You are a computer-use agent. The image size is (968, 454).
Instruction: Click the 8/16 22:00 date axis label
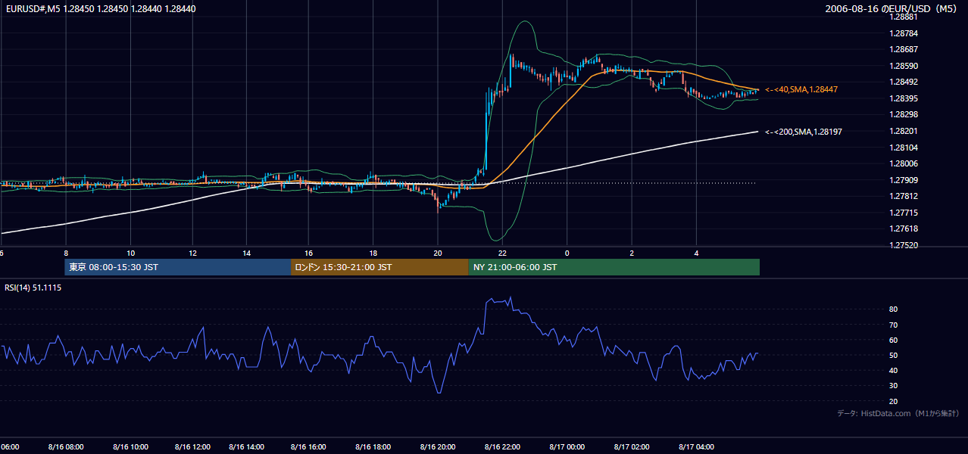click(502, 447)
